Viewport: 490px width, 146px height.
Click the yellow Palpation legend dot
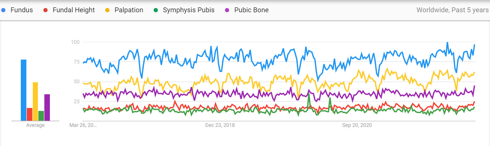(x=107, y=10)
